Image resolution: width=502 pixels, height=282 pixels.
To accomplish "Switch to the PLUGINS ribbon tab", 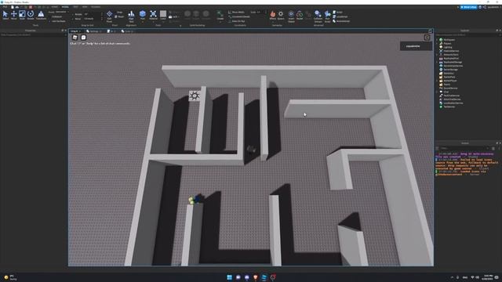I will 96,7.
